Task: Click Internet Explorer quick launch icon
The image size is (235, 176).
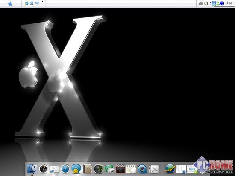Action: (26, 3)
